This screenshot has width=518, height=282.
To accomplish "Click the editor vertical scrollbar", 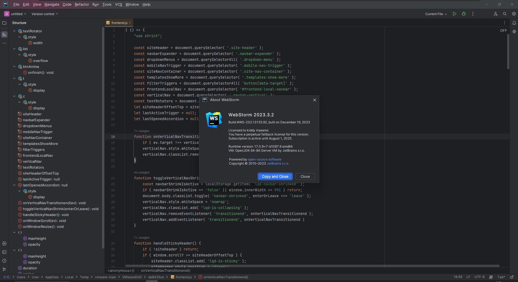I will pyautogui.click(x=508, y=51).
